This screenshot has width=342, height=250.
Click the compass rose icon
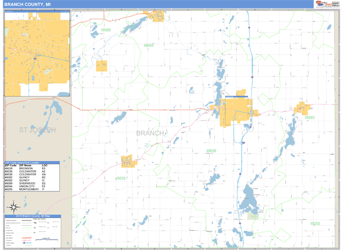click(12, 206)
